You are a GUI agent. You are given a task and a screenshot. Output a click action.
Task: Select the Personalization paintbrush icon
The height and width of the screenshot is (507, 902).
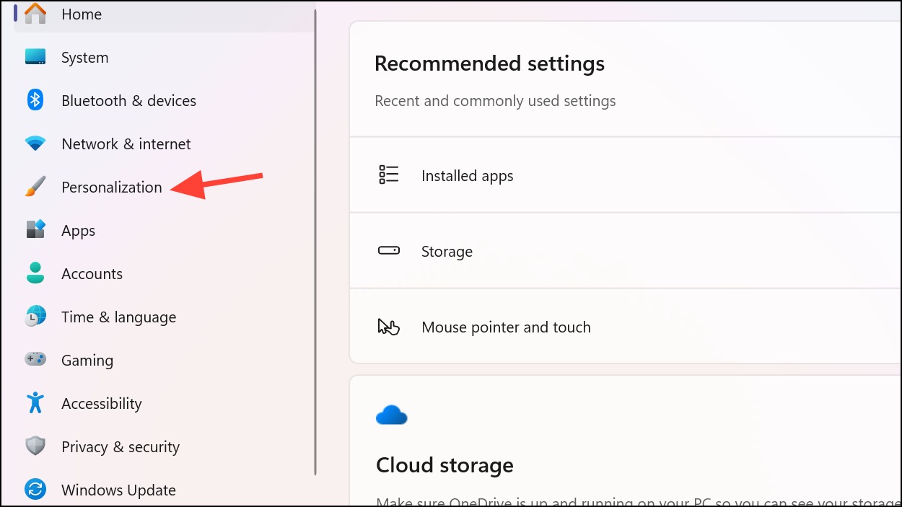(x=35, y=187)
